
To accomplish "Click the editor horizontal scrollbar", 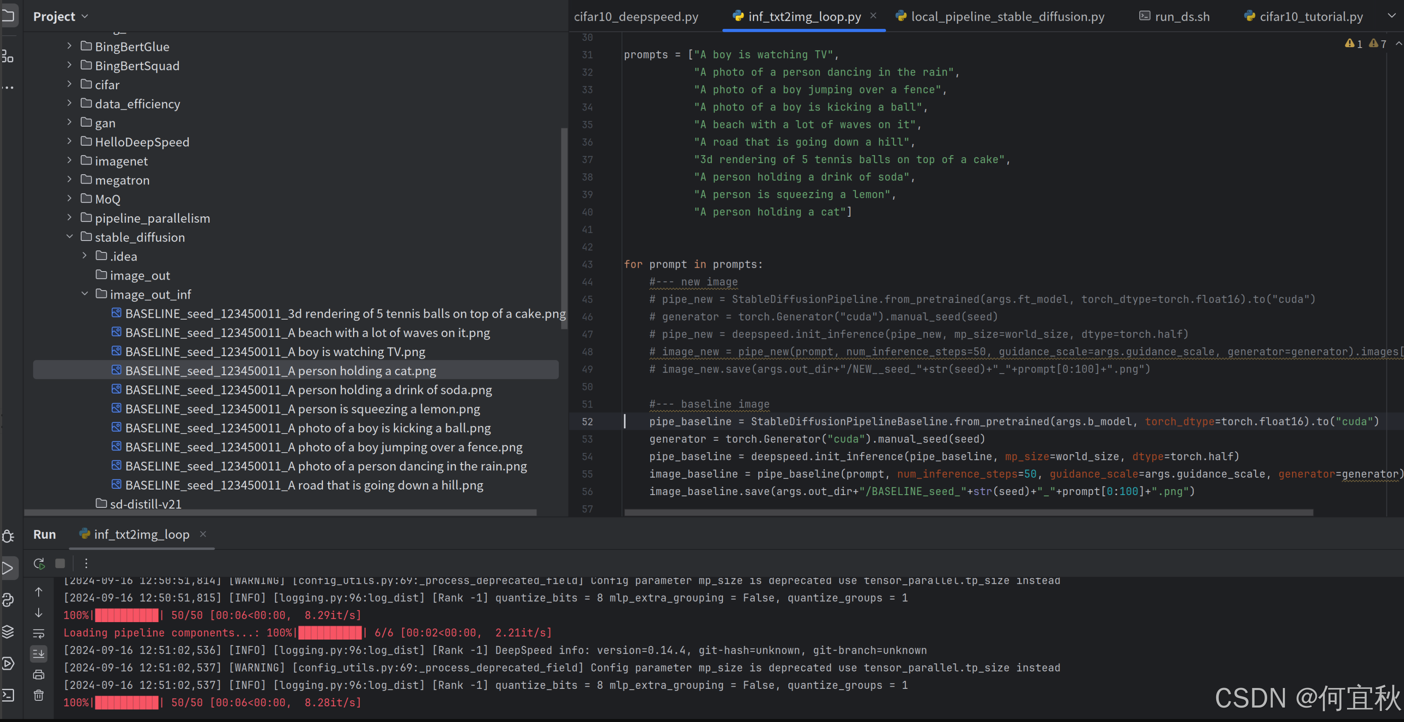I will click(x=968, y=513).
